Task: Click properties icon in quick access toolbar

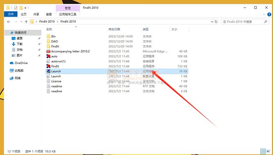Action: click(x=16, y=8)
